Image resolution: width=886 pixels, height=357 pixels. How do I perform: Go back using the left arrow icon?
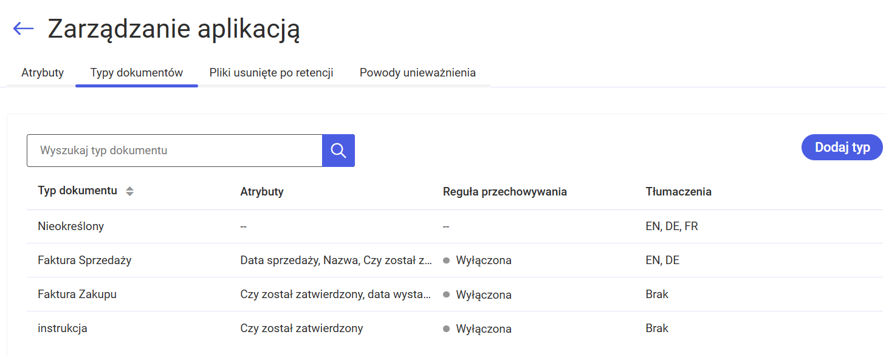coord(23,29)
